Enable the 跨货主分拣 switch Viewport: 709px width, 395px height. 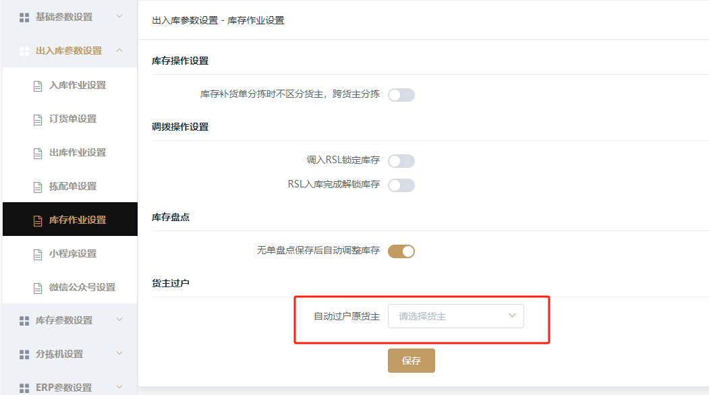401,95
